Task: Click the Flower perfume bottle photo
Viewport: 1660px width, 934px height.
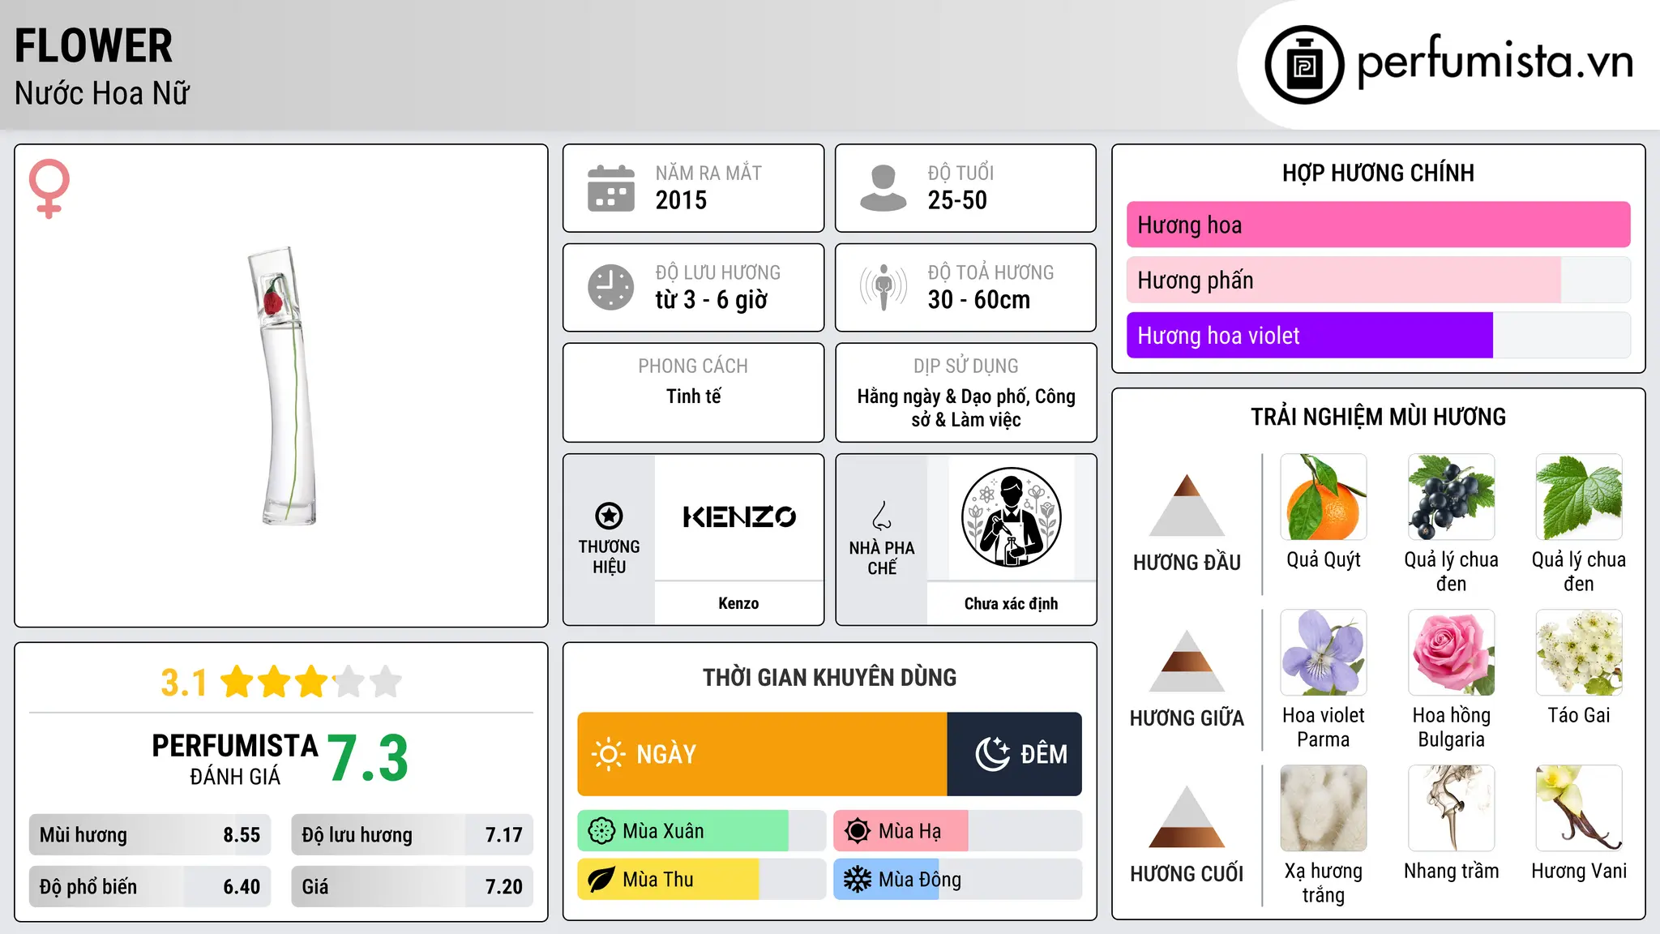Action: pos(283,386)
